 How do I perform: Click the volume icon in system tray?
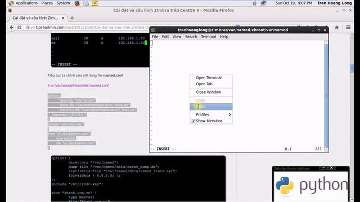pyautogui.click(x=255, y=3)
